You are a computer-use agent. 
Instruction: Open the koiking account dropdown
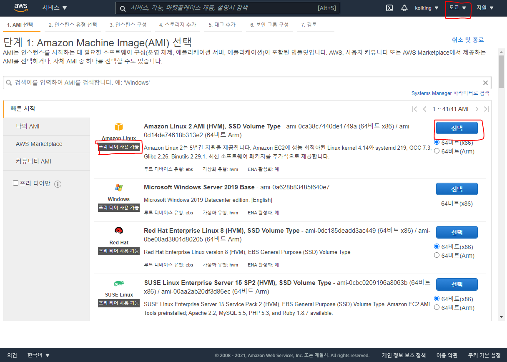click(427, 8)
